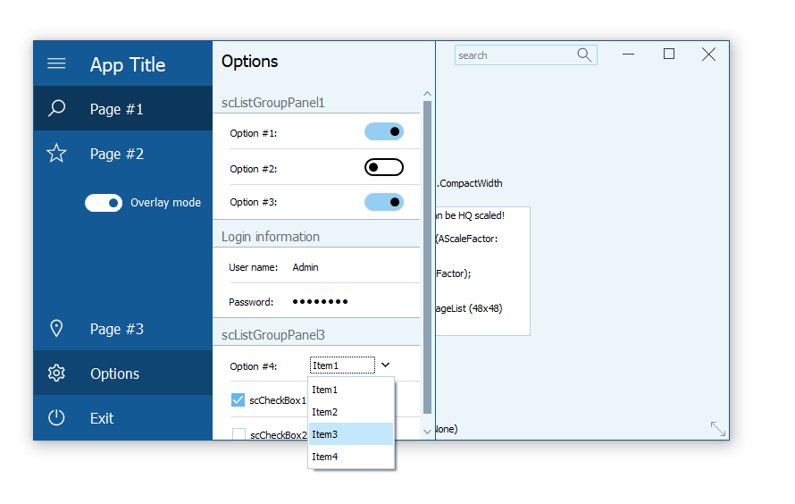Click the gear icon beside Options
This screenshot has width=795, height=504.
pos(56,374)
